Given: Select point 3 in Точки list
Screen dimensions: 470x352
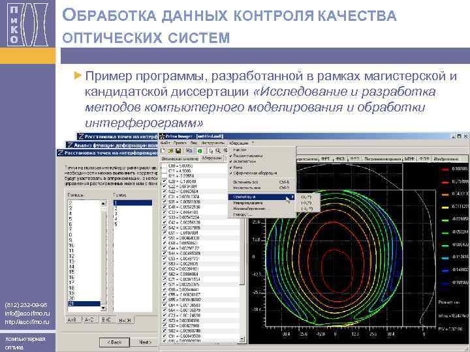Looking at the screenshot, I should click(x=133, y=213).
